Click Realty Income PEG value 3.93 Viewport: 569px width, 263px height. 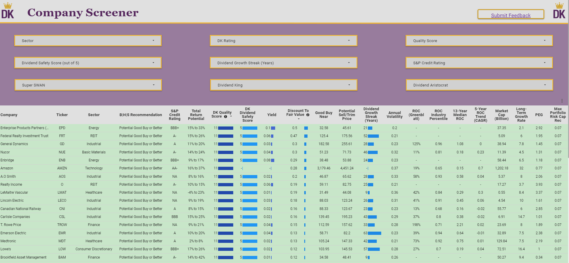[x=539, y=185]
